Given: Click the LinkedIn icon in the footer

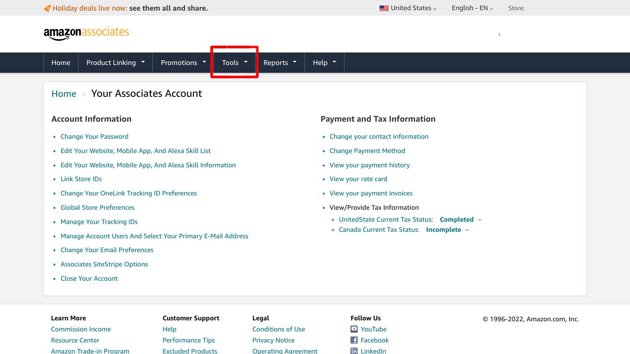Looking at the screenshot, I should pyautogui.click(x=353, y=351).
